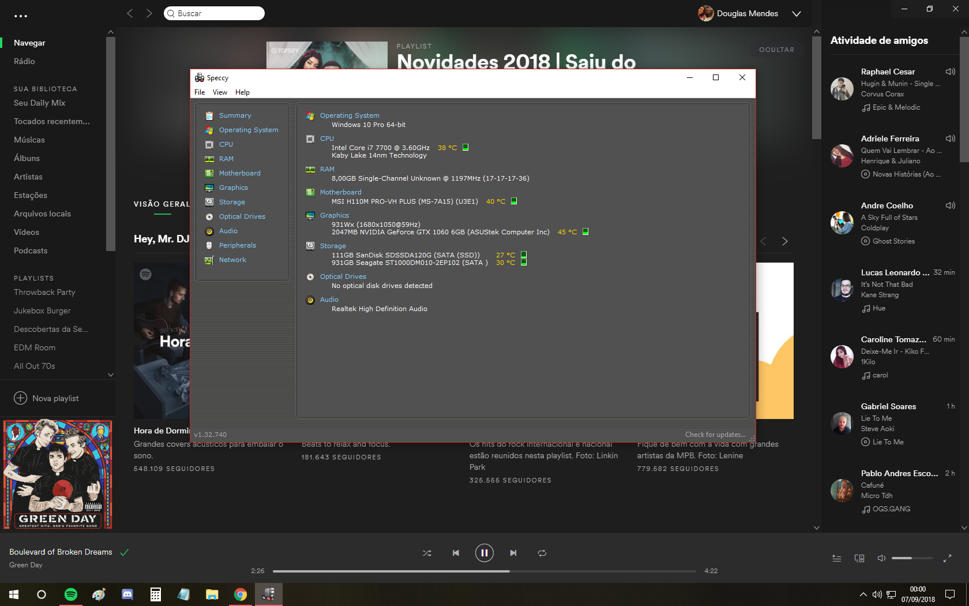Open Seu Daily Mix
Viewport: 969px width, 606px height.
click(40, 103)
